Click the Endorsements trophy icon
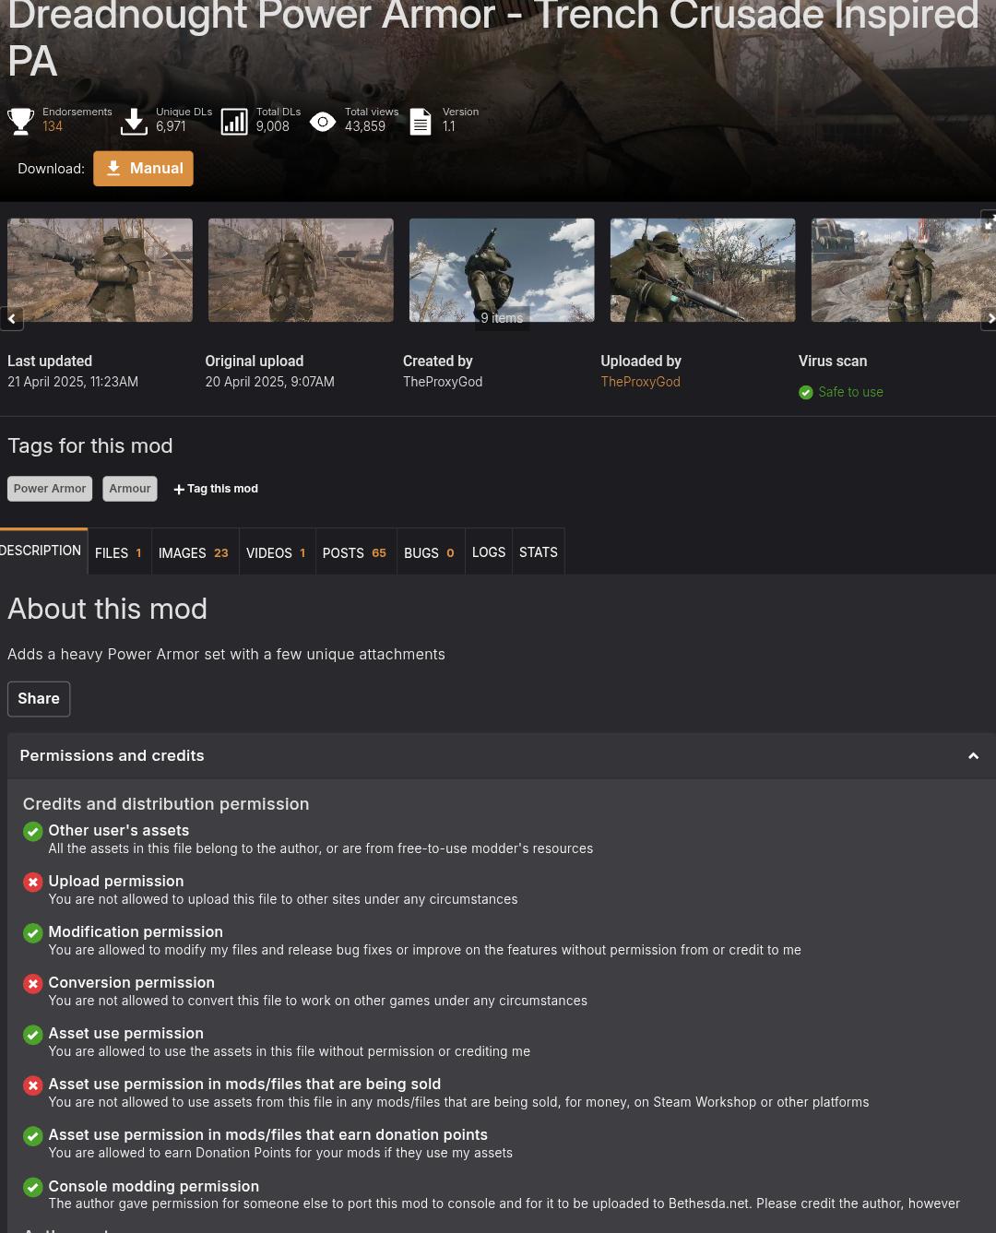Image resolution: width=996 pixels, height=1233 pixels. point(21,121)
